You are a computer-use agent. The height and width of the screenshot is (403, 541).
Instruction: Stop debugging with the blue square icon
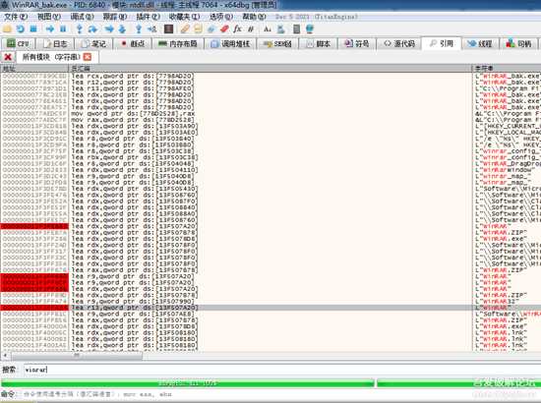pyautogui.click(x=33, y=29)
